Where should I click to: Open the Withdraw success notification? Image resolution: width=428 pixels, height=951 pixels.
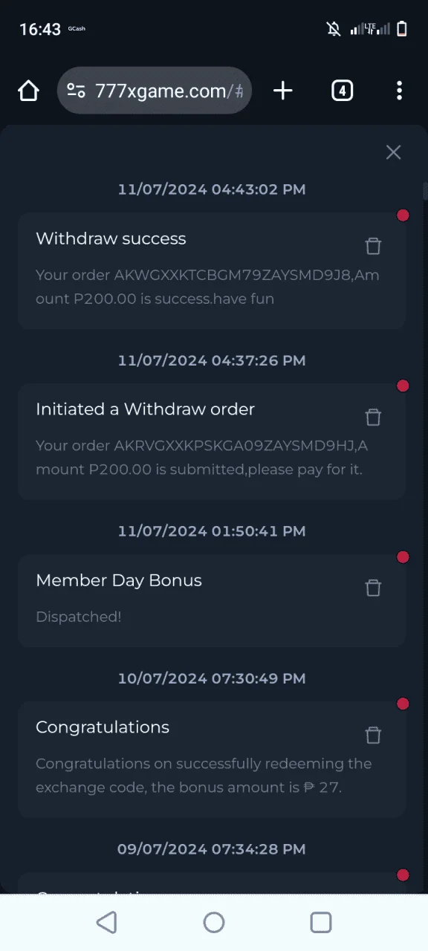point(212,271)
